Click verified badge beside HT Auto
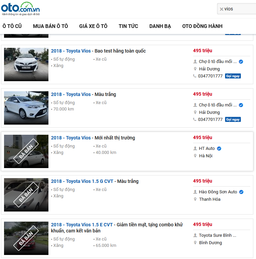256x259 pixels. (219, 149)
